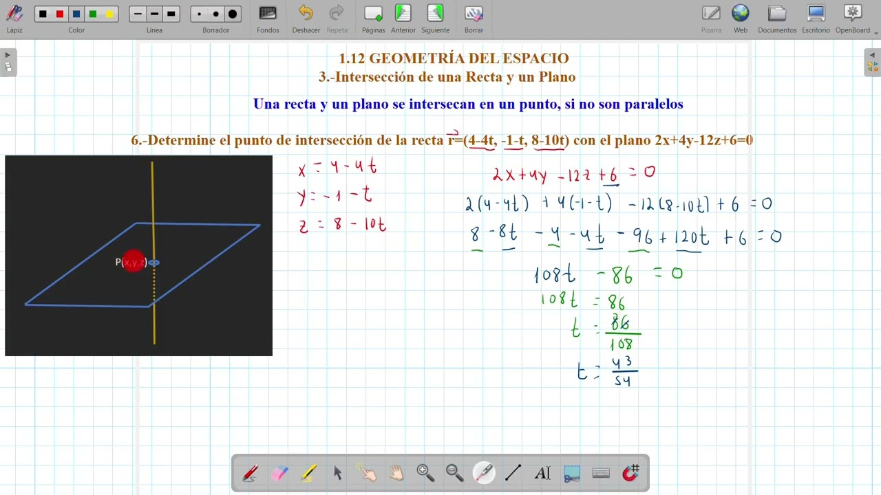Expand the right side library panel
The image size is (881, 495).
(x=873, y=62)
